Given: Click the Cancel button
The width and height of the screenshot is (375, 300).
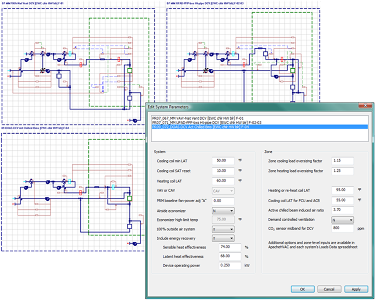Looking at the screenshot, I should [329, 289].
